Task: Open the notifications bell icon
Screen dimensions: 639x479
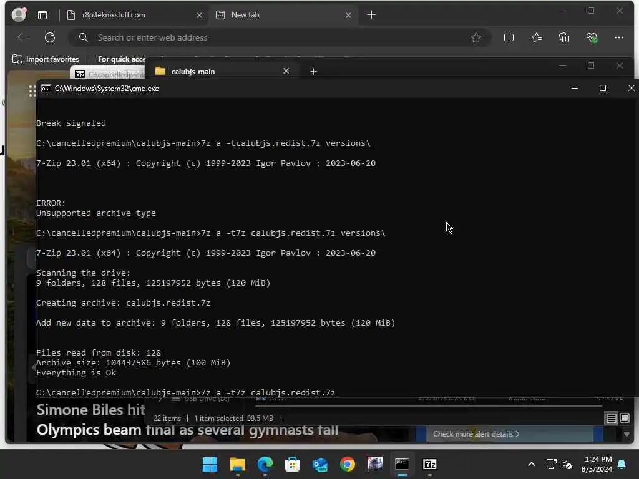Action: tap(622, 464)
